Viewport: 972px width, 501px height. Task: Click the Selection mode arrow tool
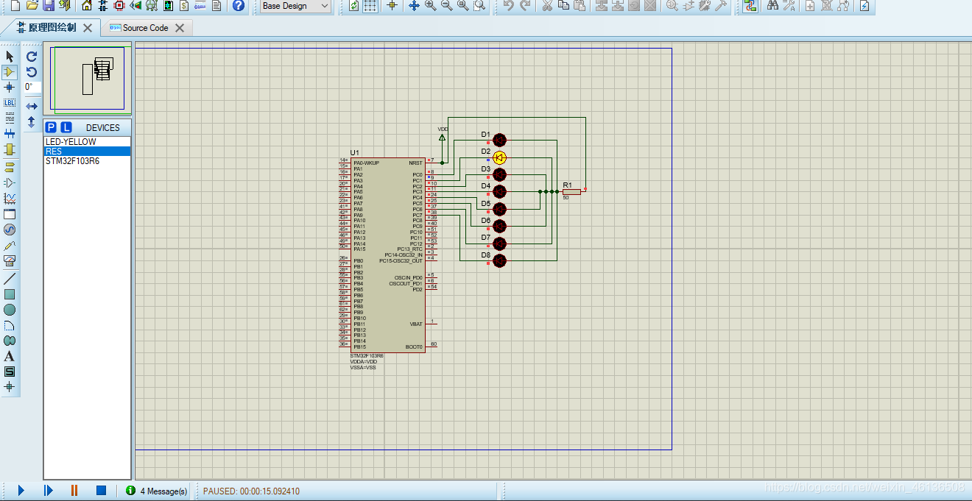(10, 57)
